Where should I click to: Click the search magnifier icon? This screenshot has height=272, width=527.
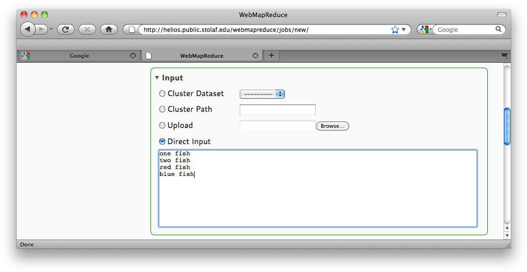pyautogui.click(x=499, y=29)
